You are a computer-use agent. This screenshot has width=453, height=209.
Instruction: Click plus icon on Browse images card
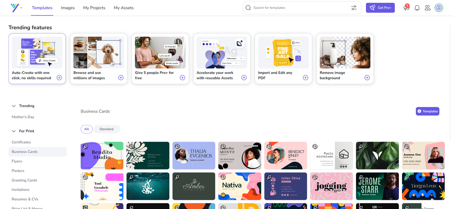pyautogui.click(x=121, y=78)
